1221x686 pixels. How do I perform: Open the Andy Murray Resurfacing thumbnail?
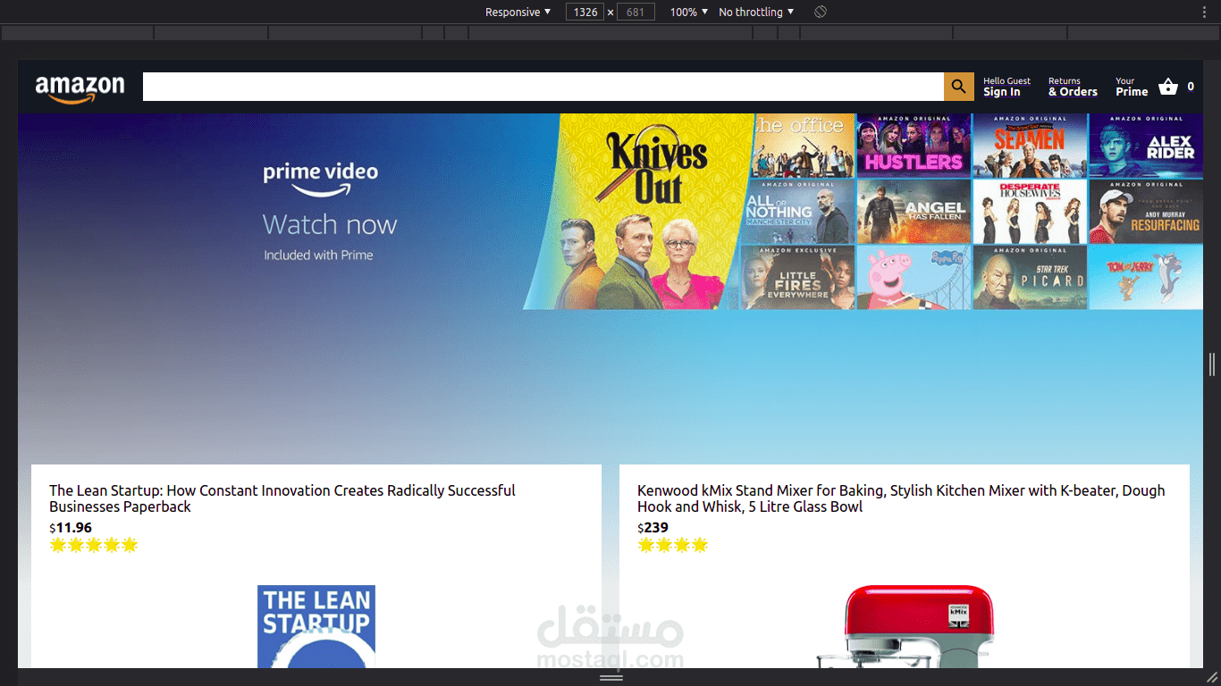[x=1146, y=212]
